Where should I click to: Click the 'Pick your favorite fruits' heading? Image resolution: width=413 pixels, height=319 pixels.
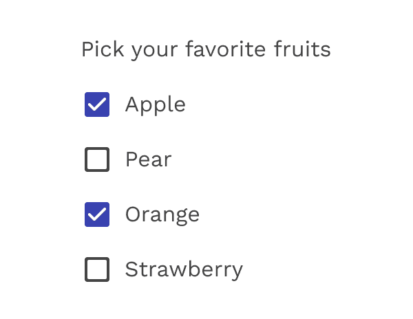click(x=206, y=49)
